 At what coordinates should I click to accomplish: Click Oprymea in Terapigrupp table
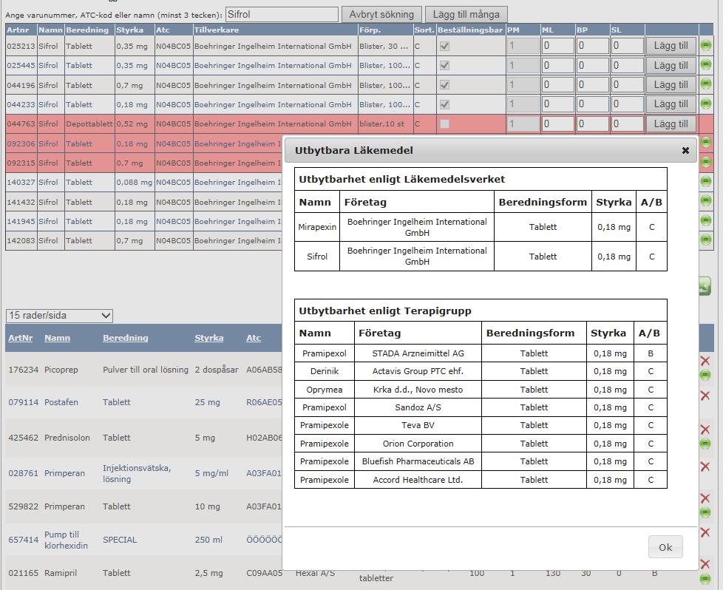[x=325, y=390]
